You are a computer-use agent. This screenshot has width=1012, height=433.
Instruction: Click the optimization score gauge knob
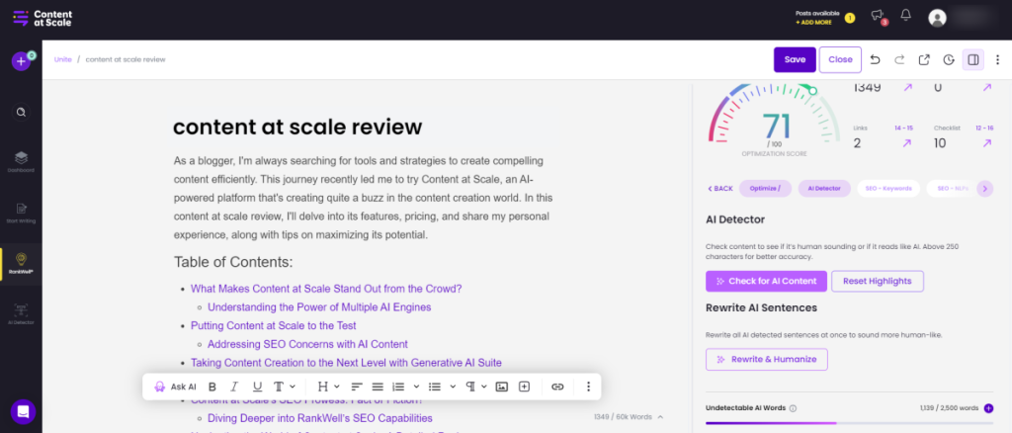(x=812, y=91)
